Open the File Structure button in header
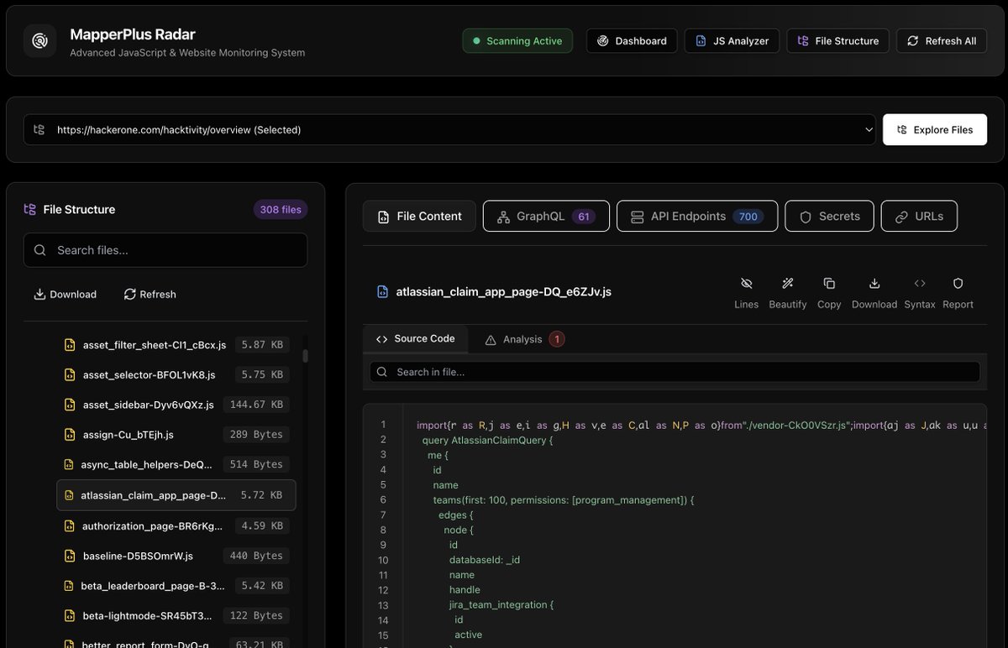The image size is (1008, 648). point(837,40)
